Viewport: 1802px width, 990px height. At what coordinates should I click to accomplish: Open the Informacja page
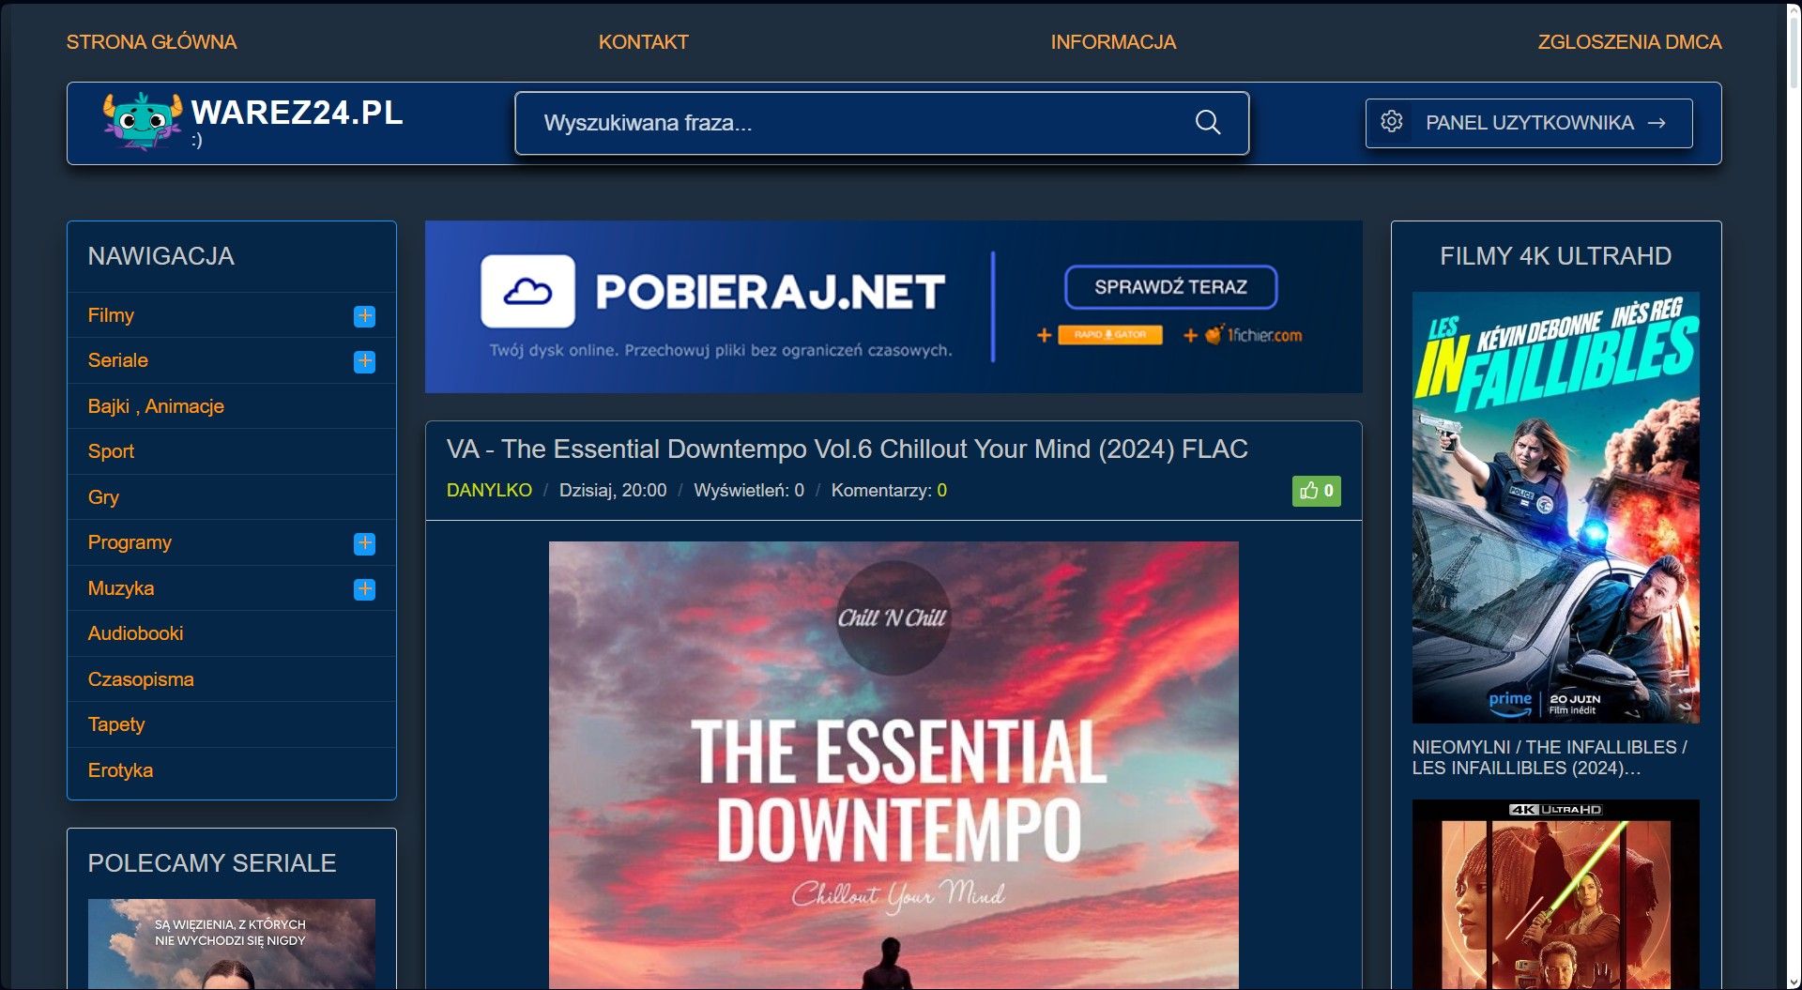(x=1113, y=42)
